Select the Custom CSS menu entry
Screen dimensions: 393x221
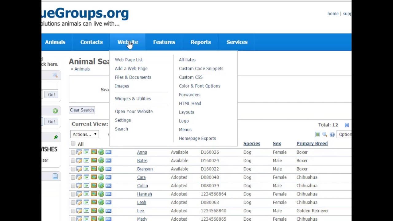191,77
